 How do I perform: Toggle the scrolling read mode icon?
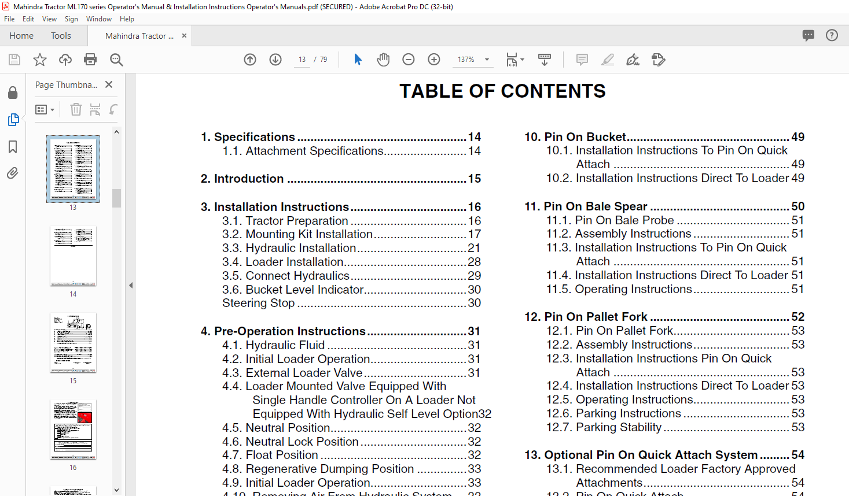(x=545, y=60)
